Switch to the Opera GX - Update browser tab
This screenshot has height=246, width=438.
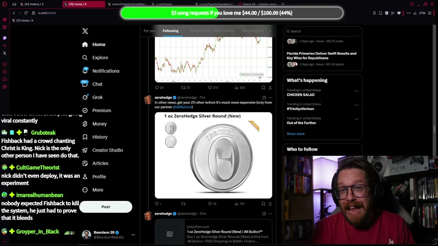click(x=258, y=4)
